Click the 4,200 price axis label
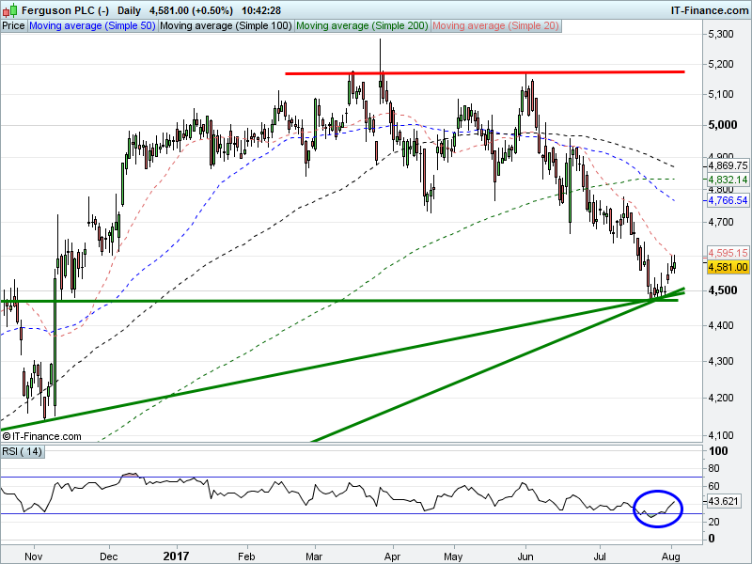Screen dimensions: 752x564 (721, 397)
